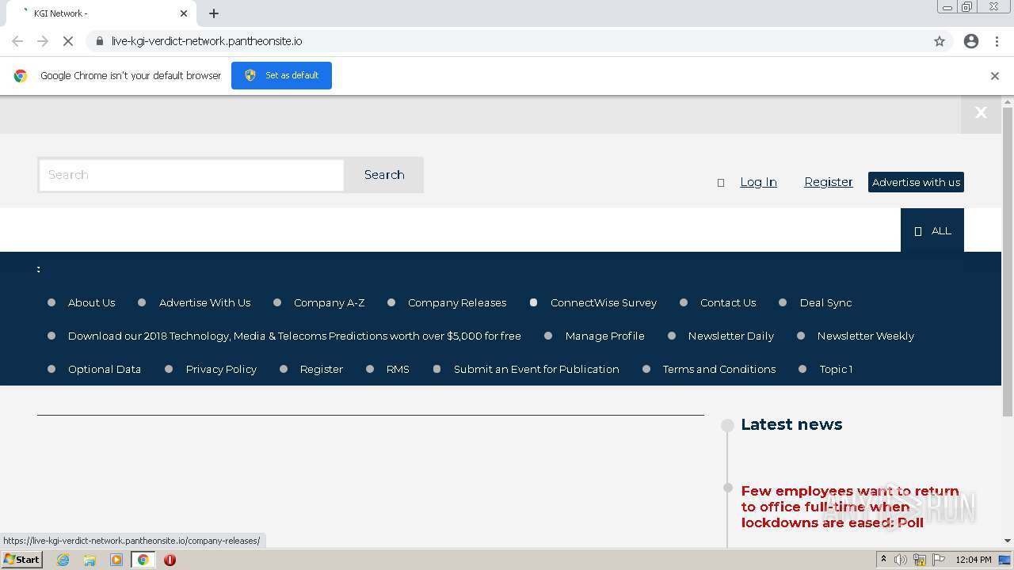The height and width of the screenshot is (570, 1014).
Task: Close the KGI Network tab
Action: pos(184,13)
